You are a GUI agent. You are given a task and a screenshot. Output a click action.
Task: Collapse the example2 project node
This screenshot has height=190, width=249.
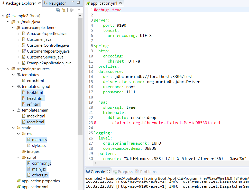[x=3, y=16]
